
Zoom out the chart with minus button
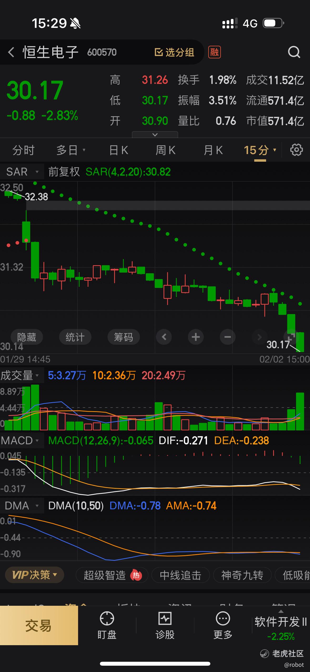pyautogui.click(x=228, y=337)
